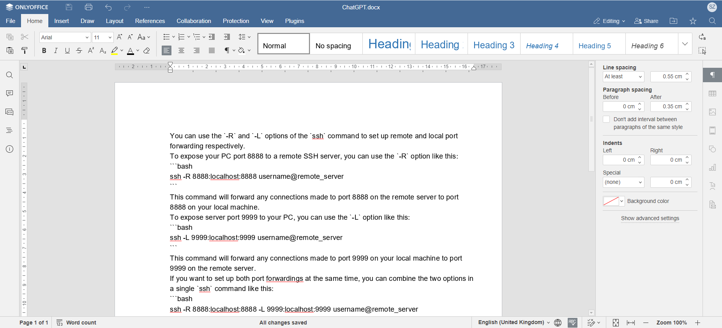Click the Fit to width icon
Viewport: 722px width, 328px height.
point(630,323)
